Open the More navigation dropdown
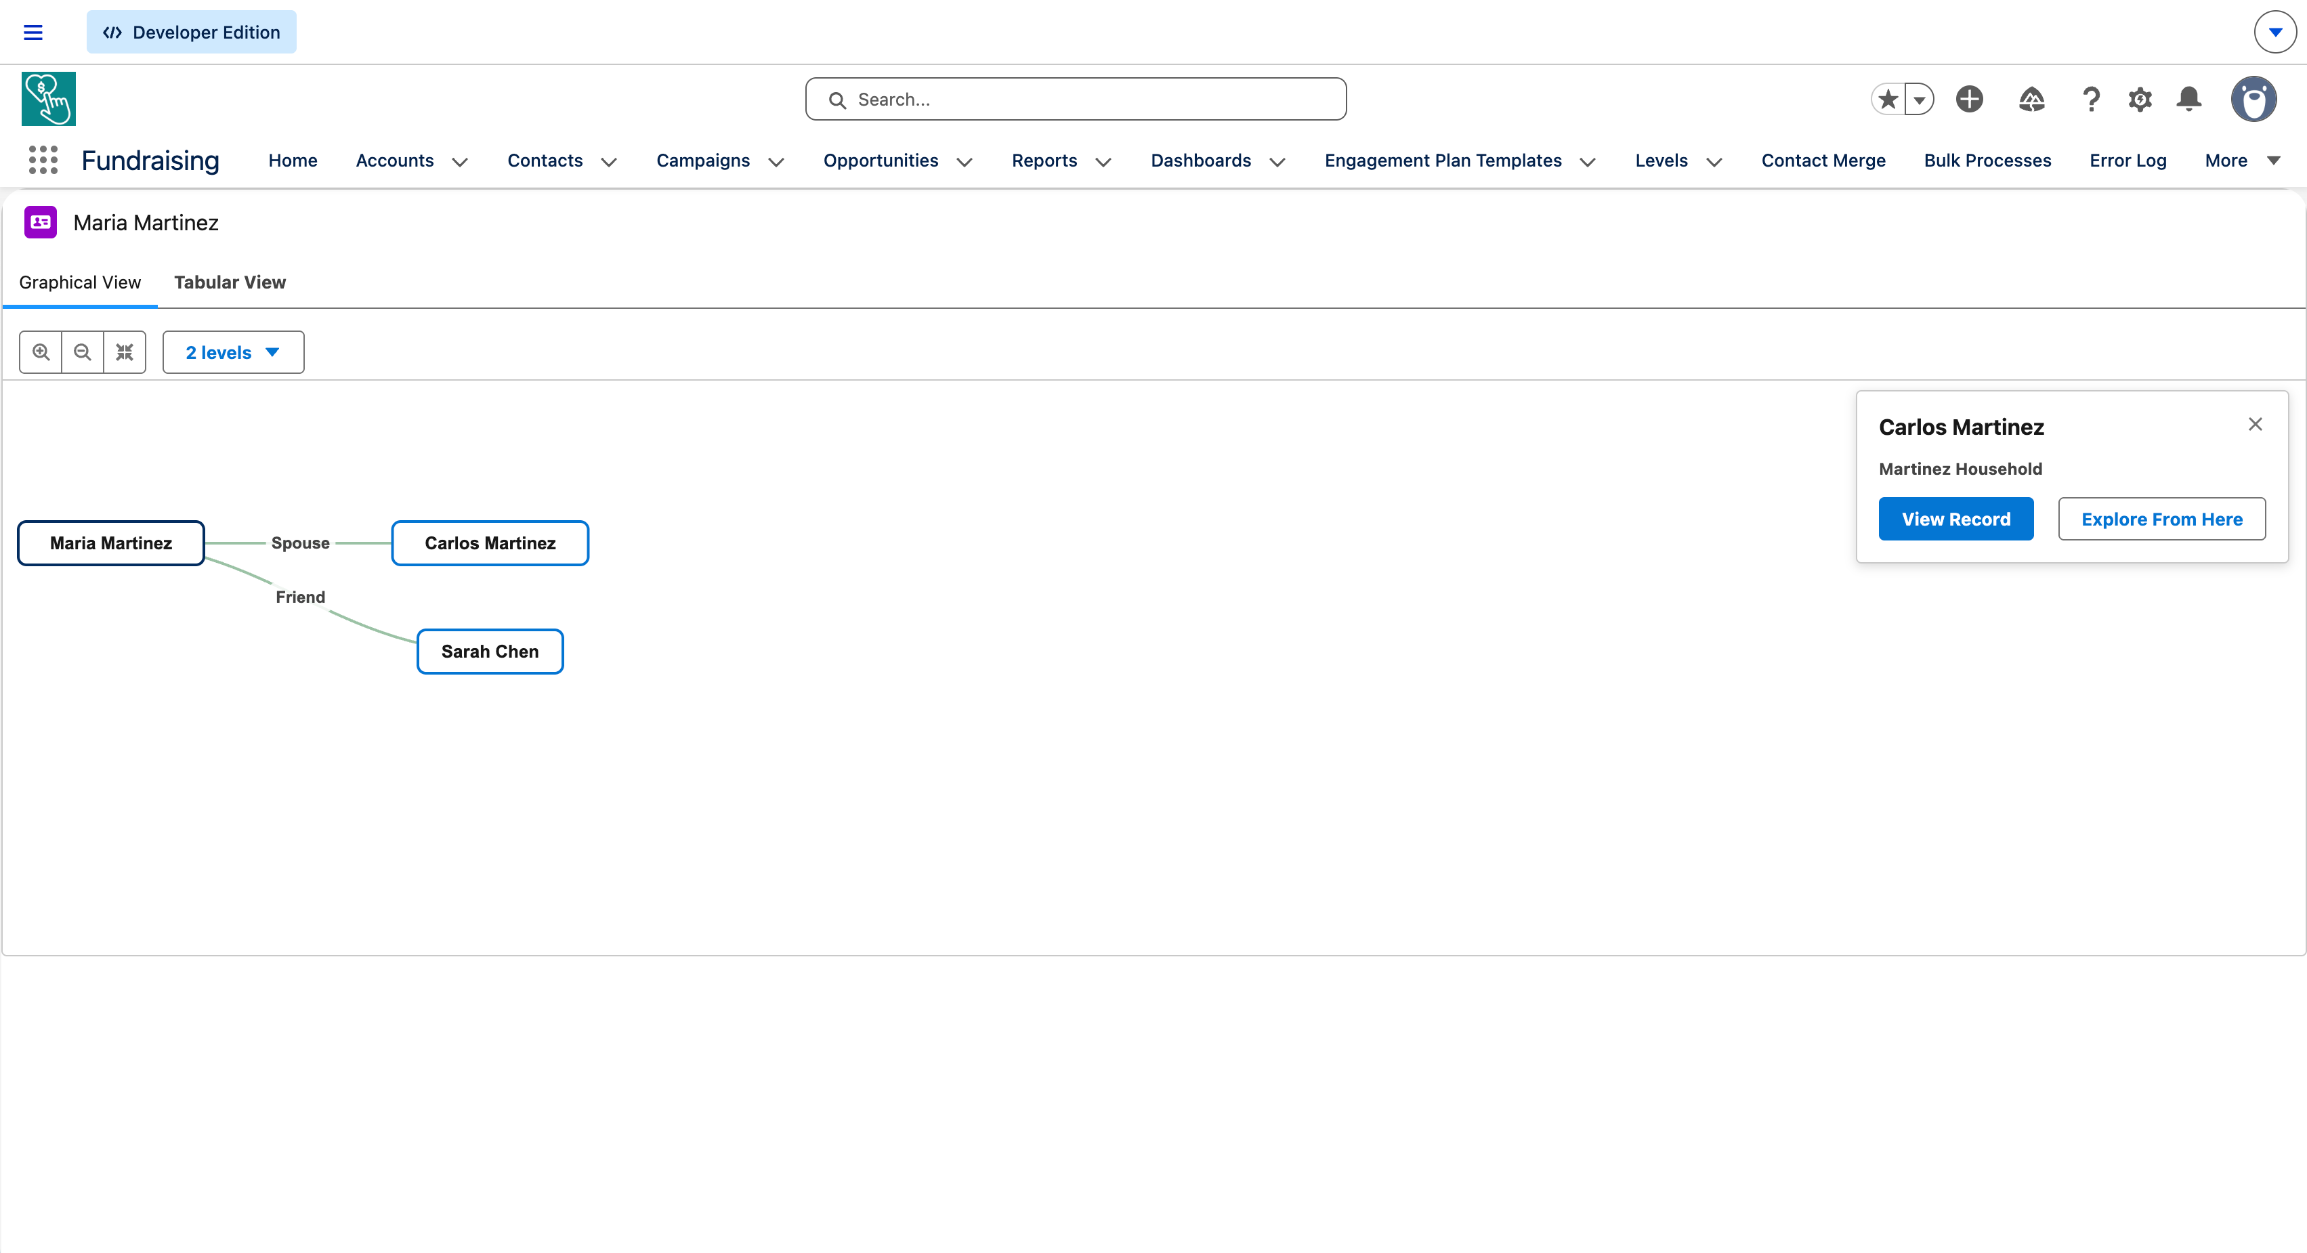 2243,161
